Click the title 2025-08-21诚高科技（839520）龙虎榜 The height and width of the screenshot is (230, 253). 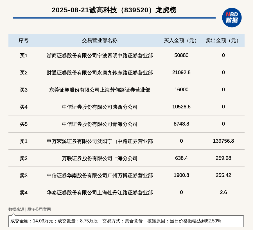(114, 10)
